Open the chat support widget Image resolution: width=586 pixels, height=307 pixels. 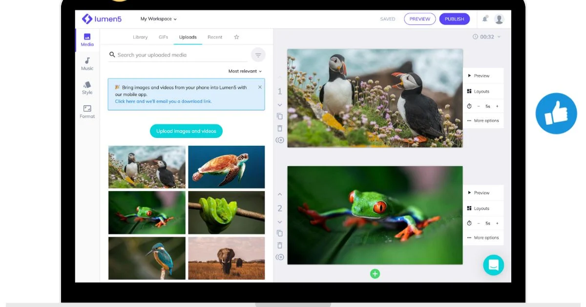point(493,265)
